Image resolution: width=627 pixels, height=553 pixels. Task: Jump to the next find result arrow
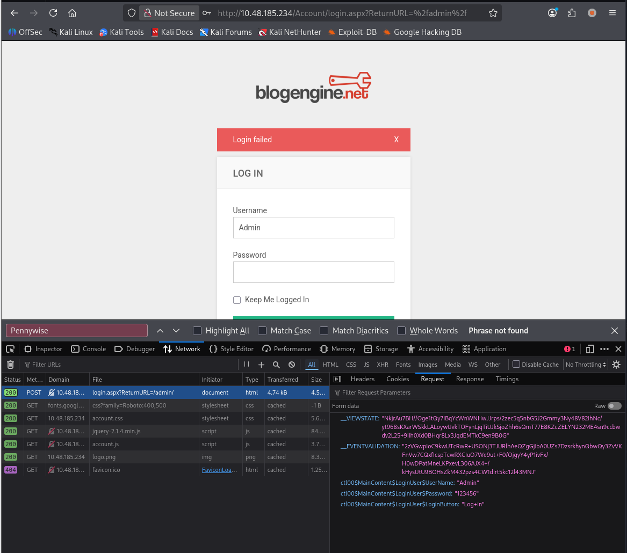(x=176, y=331)
